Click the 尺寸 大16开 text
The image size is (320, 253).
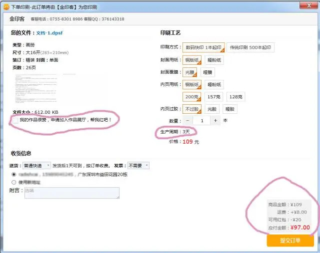click(40, 52)
